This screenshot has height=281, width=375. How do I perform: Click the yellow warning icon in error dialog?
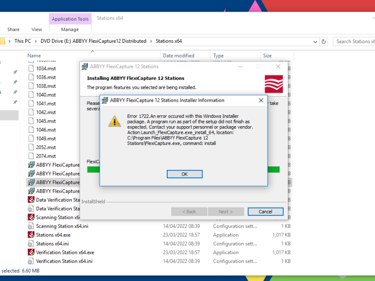pyautogui.click(x=114, y=121)
